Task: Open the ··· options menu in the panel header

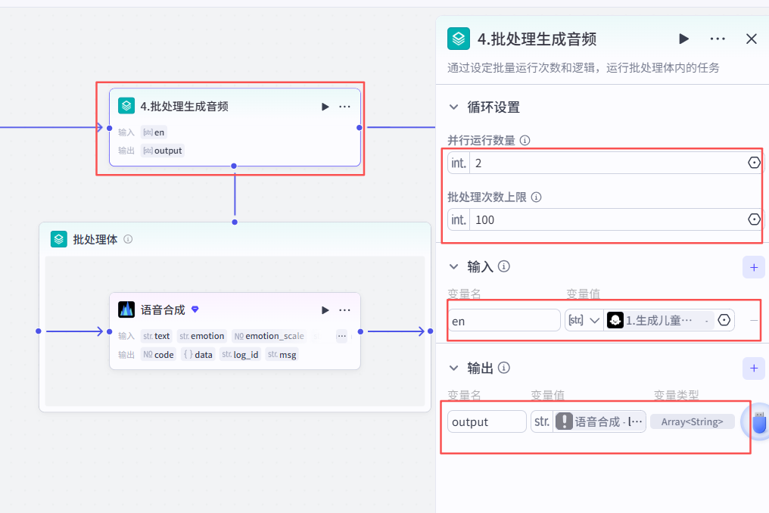Action: [x=717, y=39]
